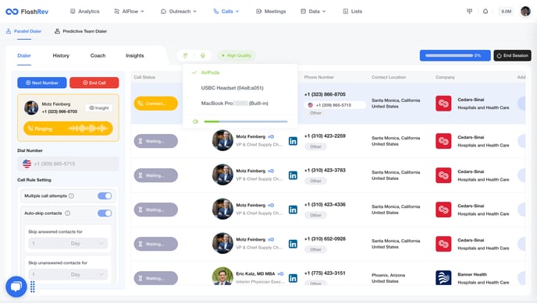Click US flag in Dial Number field

pos(27,164)
